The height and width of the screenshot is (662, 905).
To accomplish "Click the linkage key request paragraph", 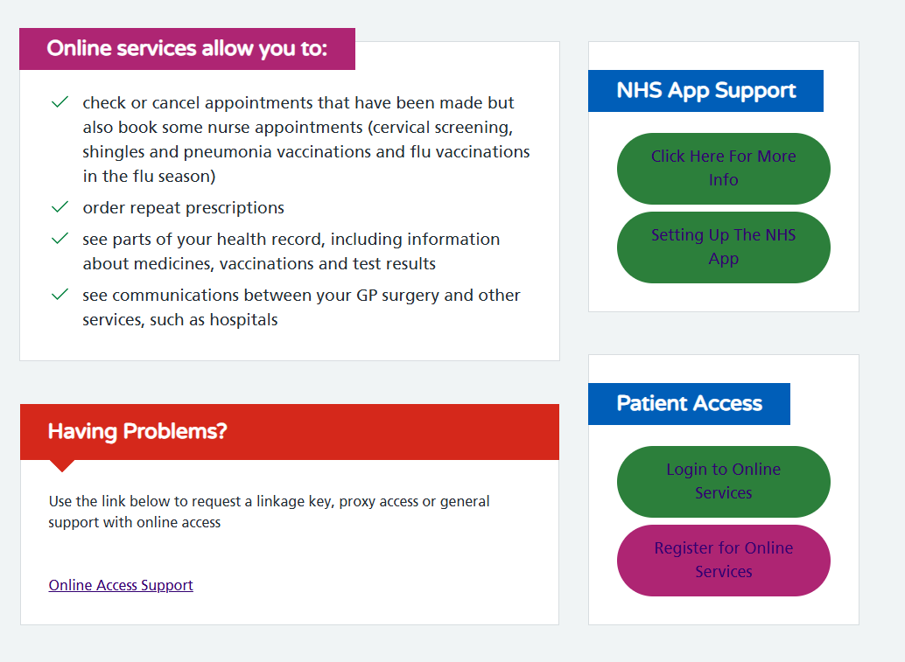I will click(x=269, y=512).
